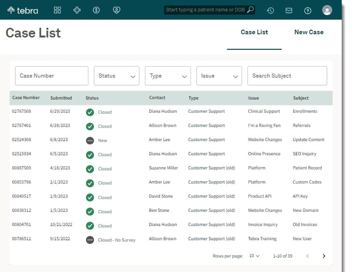Expand the Type filter dropdown

[x=168, y=76]
